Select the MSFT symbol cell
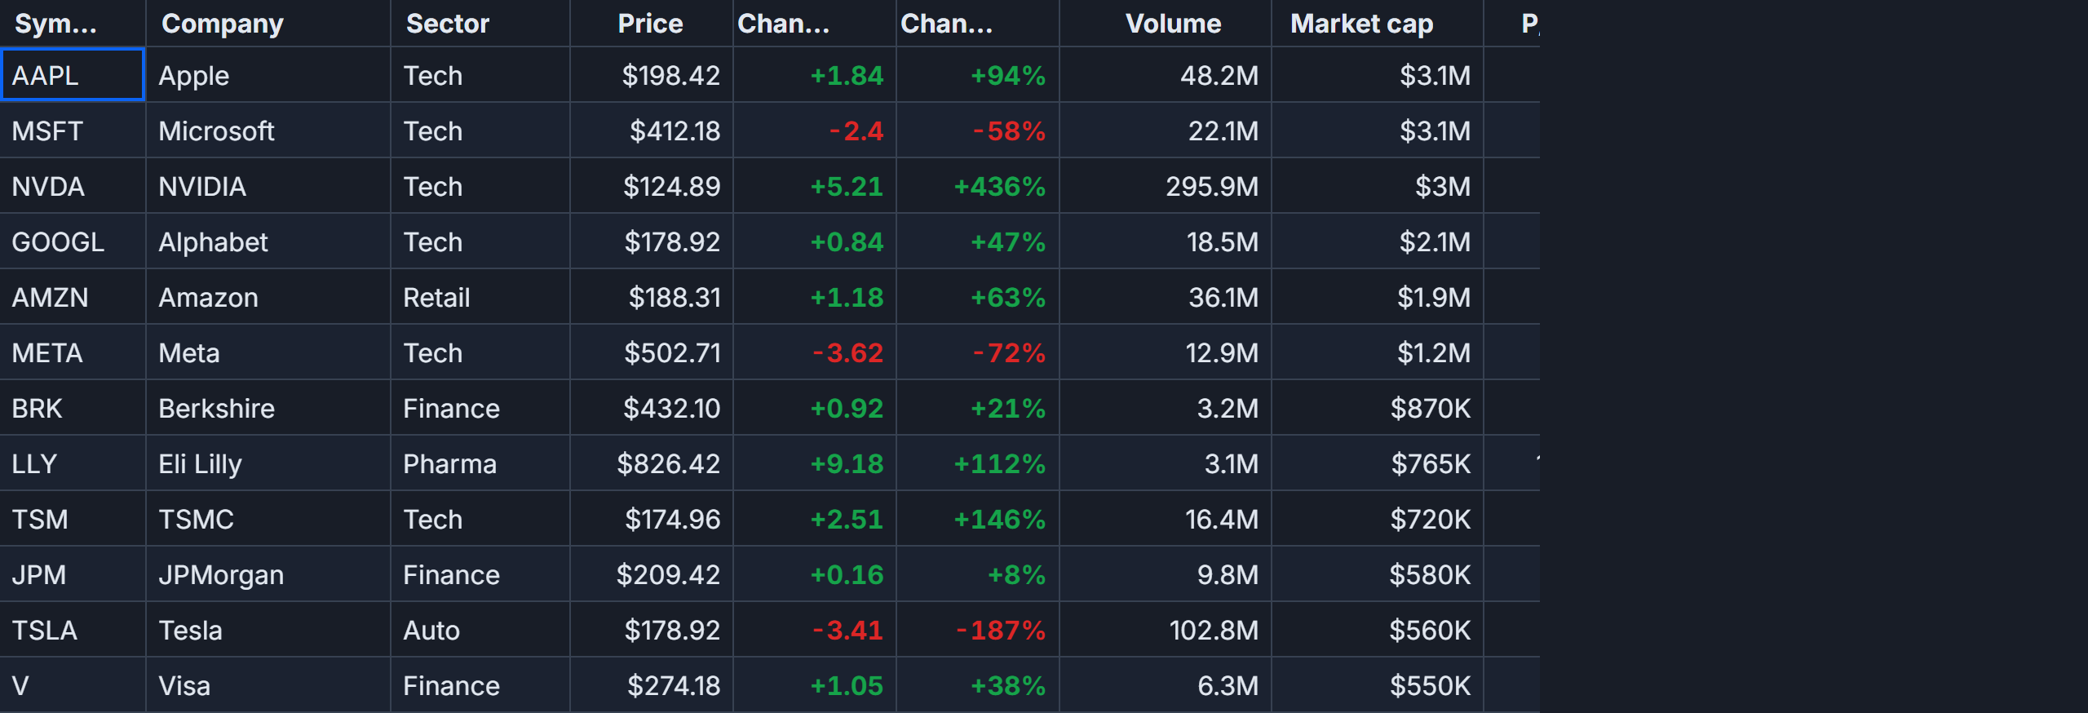 [x=73, y=131]
